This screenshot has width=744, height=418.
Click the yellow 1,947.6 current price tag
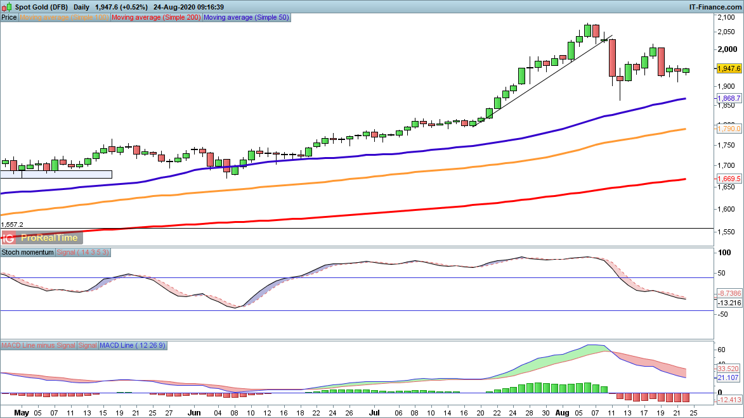coord(729,68)
